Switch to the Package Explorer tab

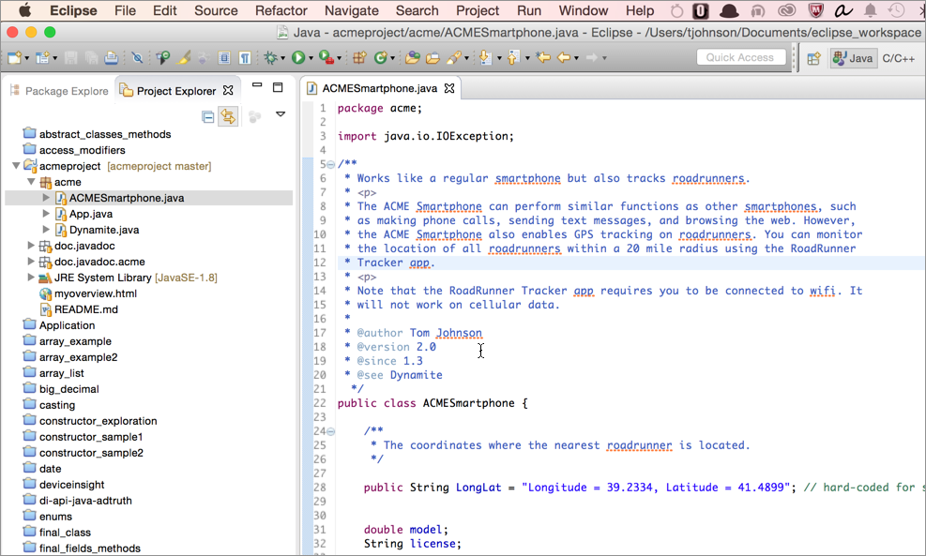point(66,91)
